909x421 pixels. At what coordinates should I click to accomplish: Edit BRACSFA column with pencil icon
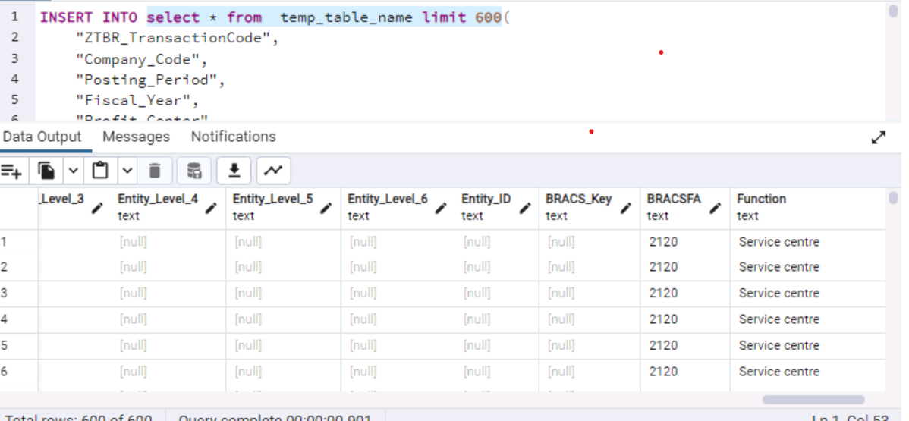coord(716,208)
